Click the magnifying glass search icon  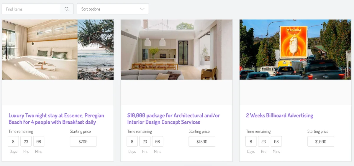[x=67, y=9]
